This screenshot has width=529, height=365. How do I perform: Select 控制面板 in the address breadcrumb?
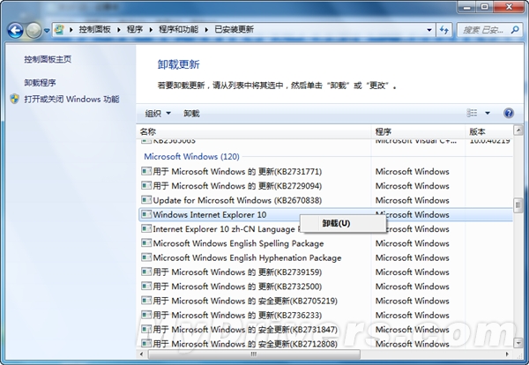95,30
